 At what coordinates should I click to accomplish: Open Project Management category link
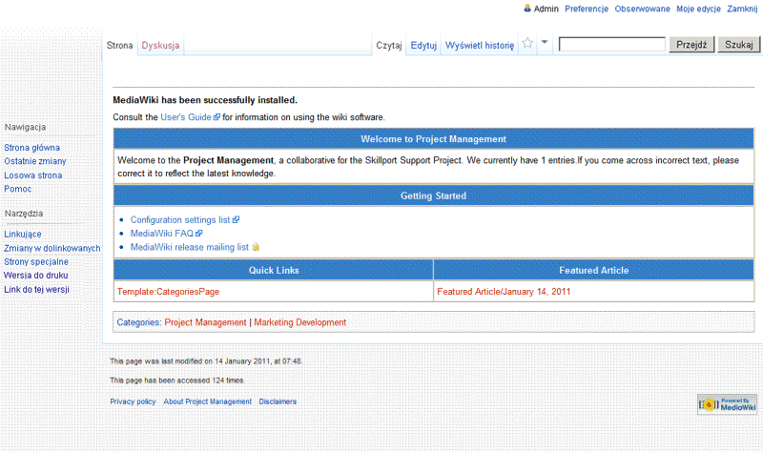(x=205, y=322)
